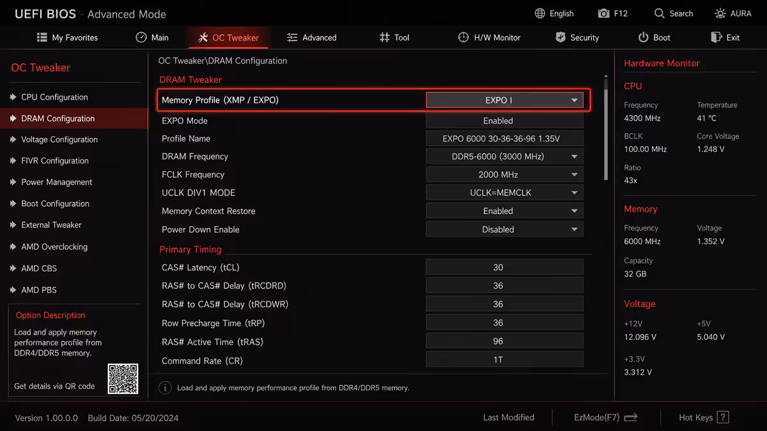The width and height of the screenshot is (767, 431).
Task: Click the Main tab gauge icon
Action: (141, 38)
